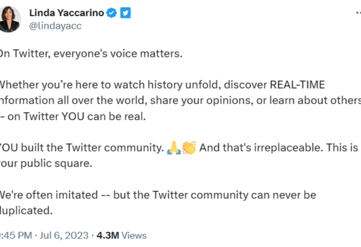Click the 4.3M view count number
The height and width of the screenshot is (247, 361).
pos(108,236)
